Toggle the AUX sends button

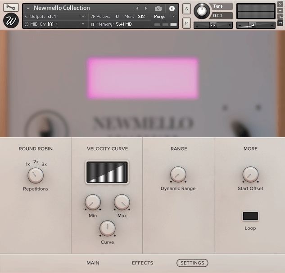click(280, 17)
